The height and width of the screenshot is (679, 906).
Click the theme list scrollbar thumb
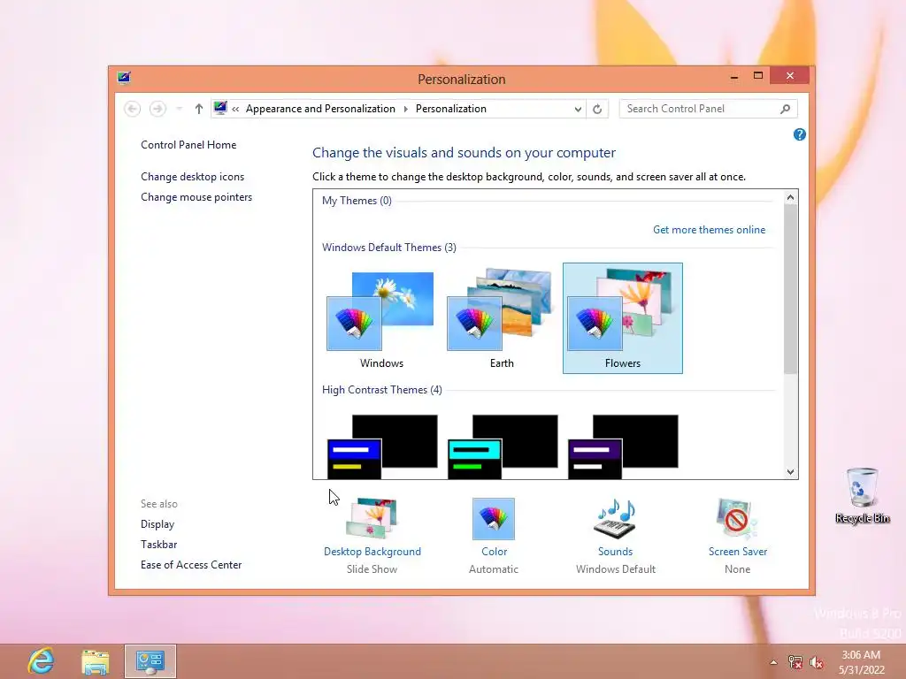point(790,289)
